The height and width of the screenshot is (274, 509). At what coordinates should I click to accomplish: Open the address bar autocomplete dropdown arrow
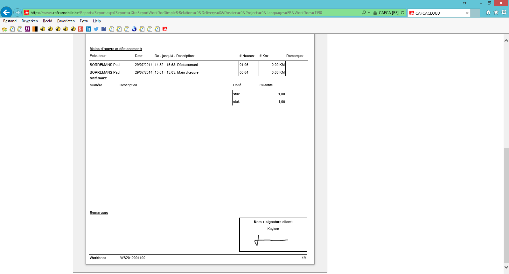(x=369, y=13)
